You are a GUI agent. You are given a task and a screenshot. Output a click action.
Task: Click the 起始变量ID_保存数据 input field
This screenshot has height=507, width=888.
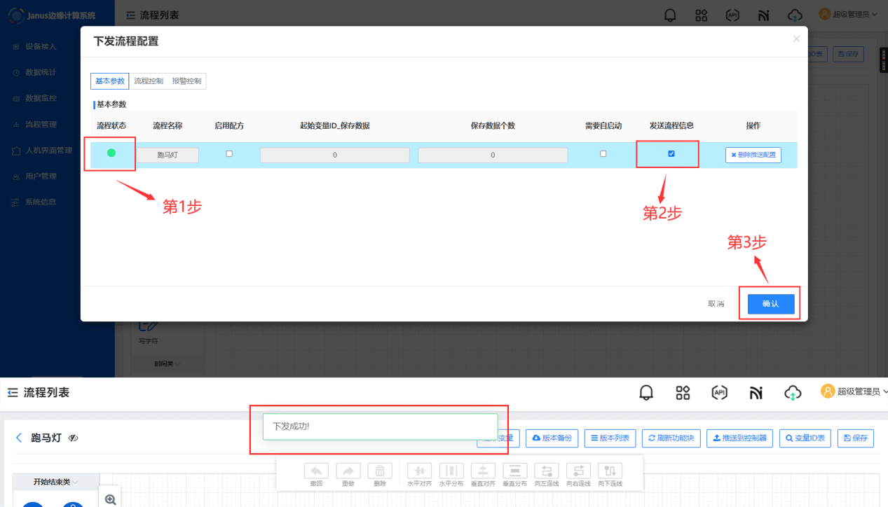[334, 155]
